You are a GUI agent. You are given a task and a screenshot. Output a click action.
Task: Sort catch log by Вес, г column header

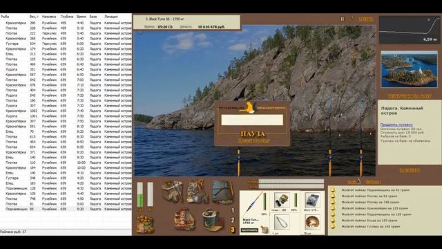pyautogui.click(x=34, y=17)
